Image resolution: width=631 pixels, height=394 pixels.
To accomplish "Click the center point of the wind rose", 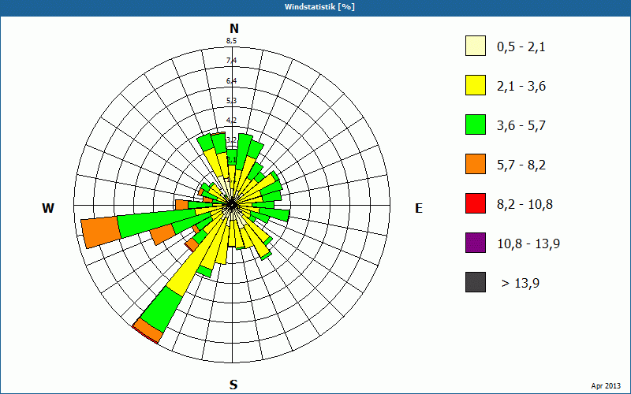I will (232, 205).
